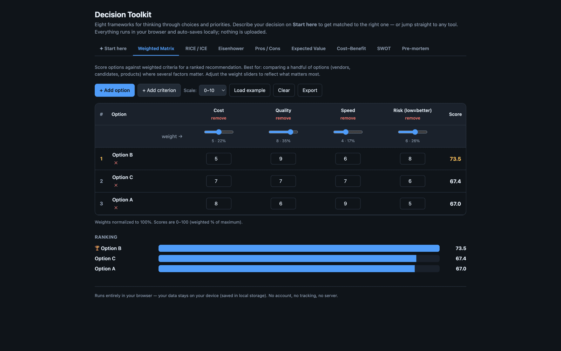Switch to the RICE / ICE tab
Image resolution: width=561 pixels, height=351 pixels.
pos(196,48)
